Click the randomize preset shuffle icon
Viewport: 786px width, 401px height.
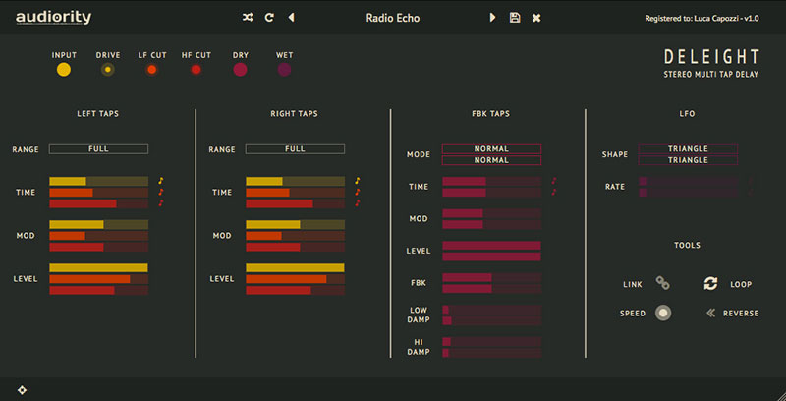248,18
